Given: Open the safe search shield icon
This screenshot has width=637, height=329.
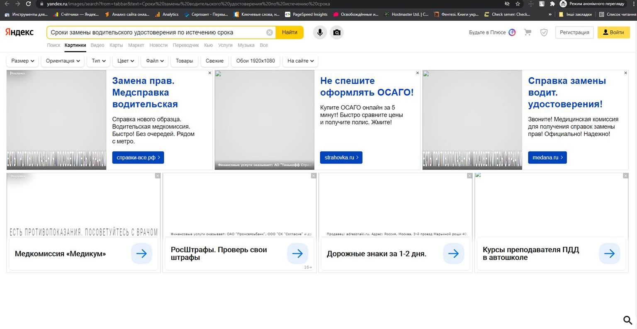Looking at the screenshot, I should (x=544, y=32).
